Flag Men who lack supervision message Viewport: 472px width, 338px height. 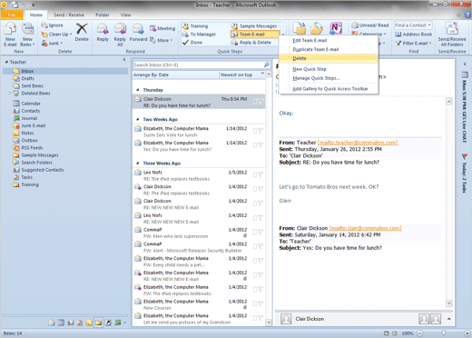(261, 232)
